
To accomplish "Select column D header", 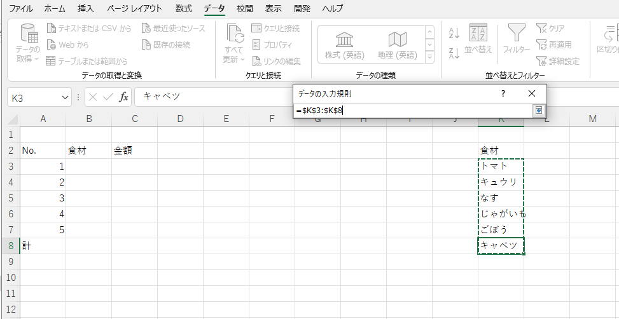I will point(181,119).
